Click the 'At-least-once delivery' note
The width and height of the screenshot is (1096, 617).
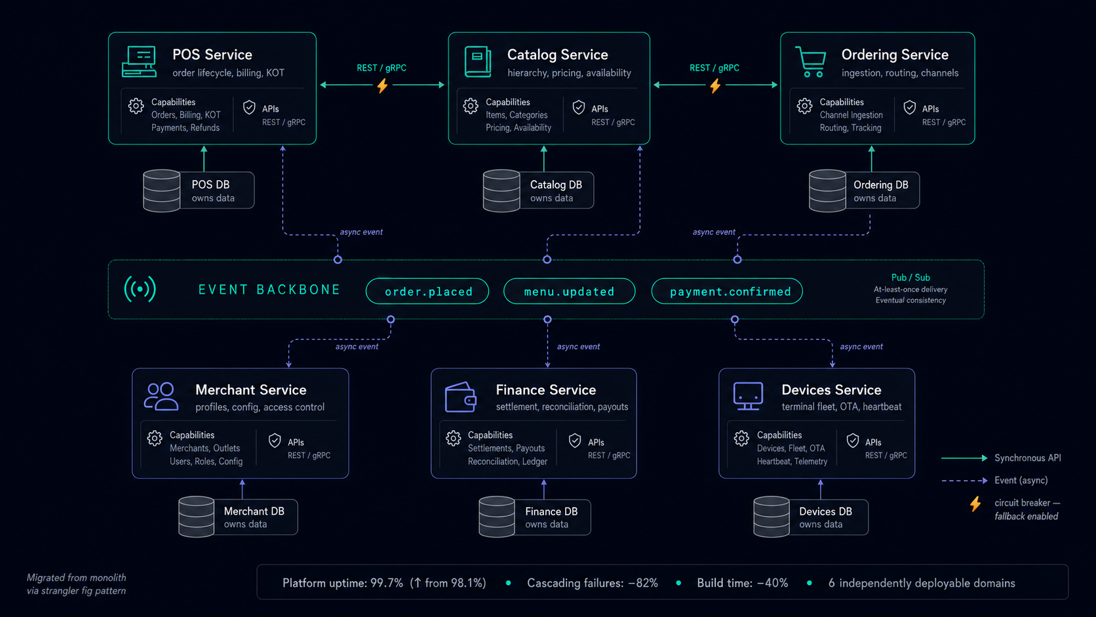click(x=910, y=289)
